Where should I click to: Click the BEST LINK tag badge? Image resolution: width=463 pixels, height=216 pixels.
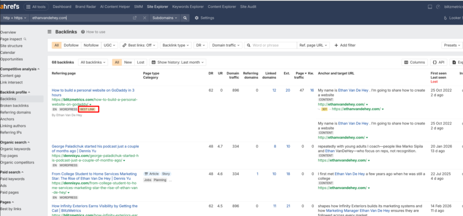click(x=88, y=109)
